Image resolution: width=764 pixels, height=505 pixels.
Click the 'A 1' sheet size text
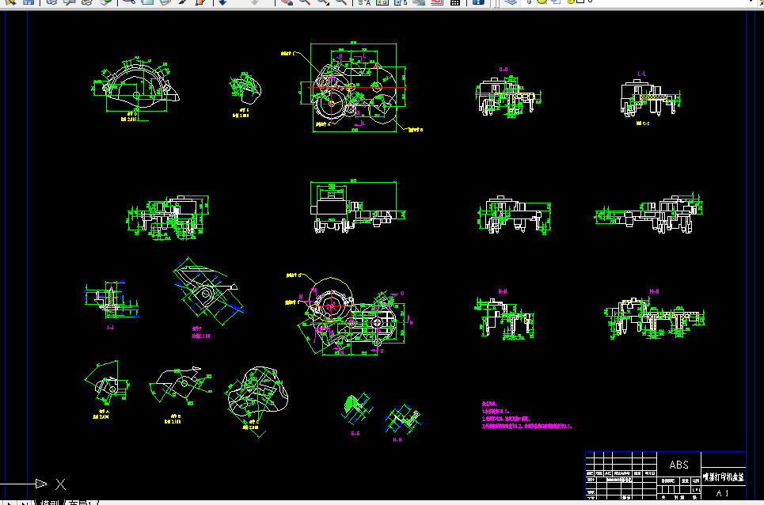click(723, 493)
